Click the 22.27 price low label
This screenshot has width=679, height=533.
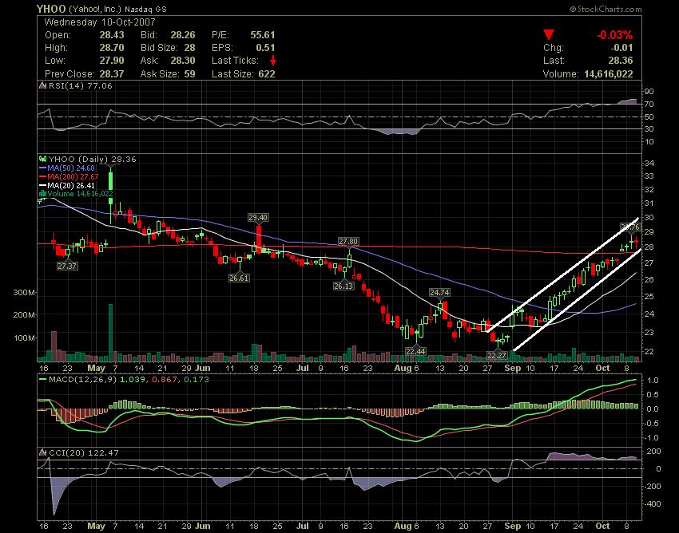pos(497,355)
